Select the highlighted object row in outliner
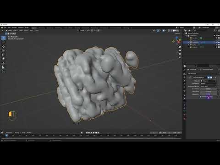The width and height of the screenshot is (220, 165). pyautogui.click(x=201, y=43)
